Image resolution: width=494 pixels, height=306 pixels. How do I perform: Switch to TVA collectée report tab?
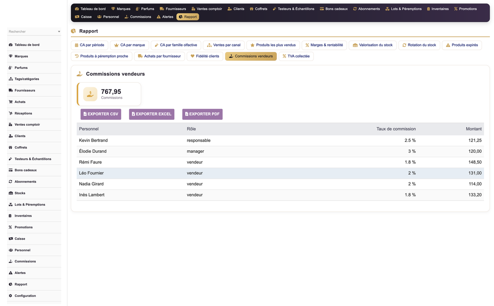pyautogui.click(x=296, y=56)
